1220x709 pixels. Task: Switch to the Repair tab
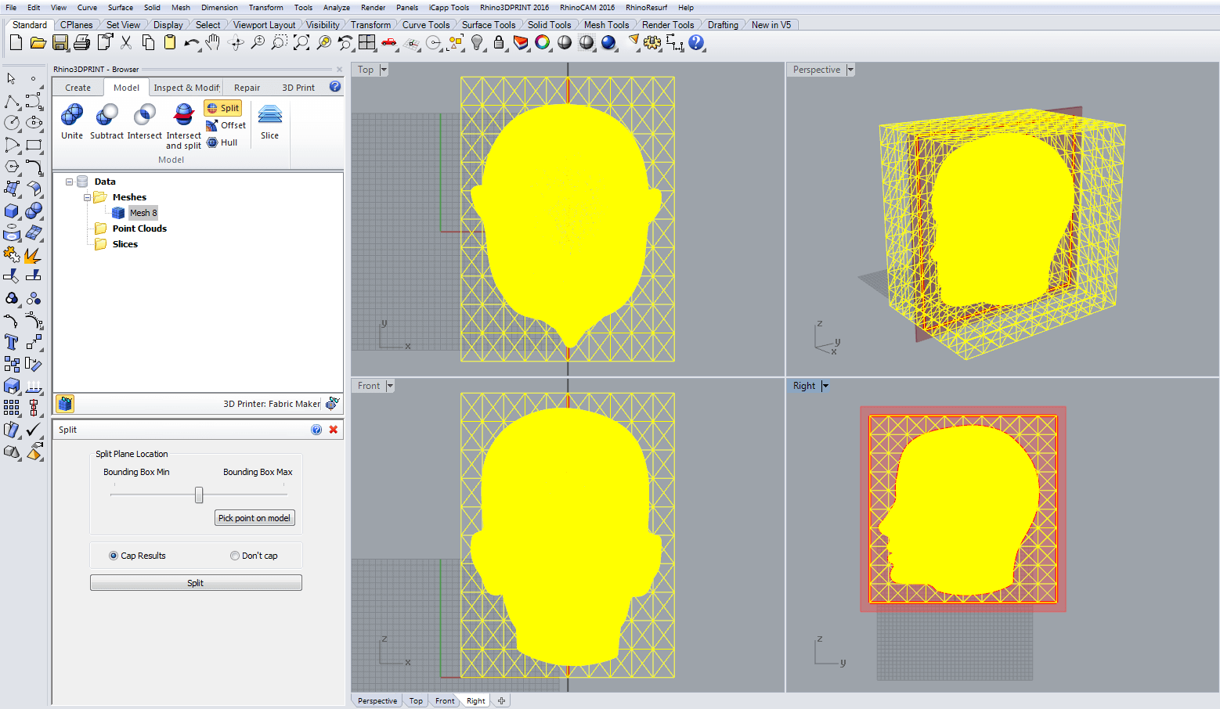247,88
